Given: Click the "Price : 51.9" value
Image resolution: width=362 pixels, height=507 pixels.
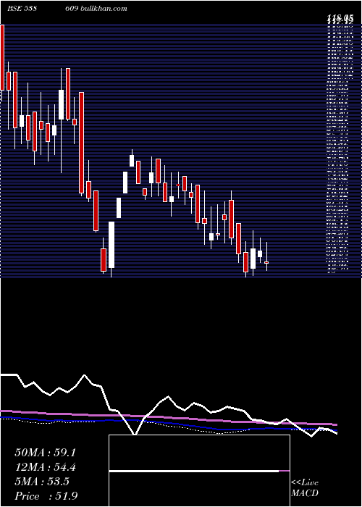Looking at the screenshot, I should point(46,496).
